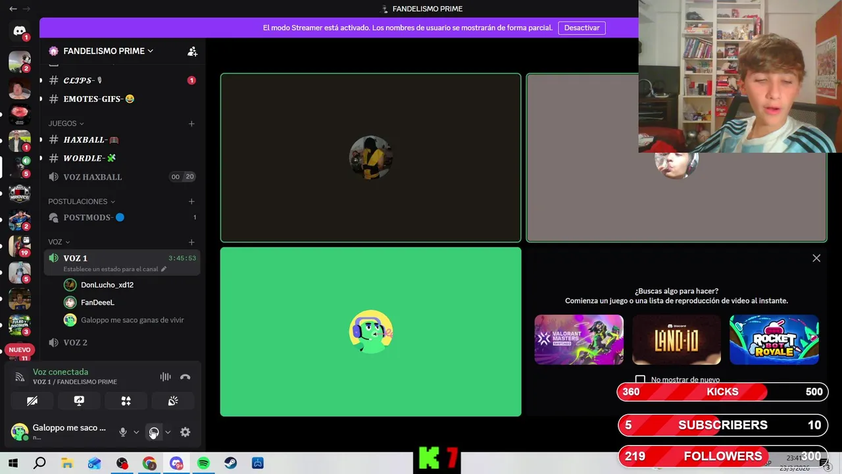
Task: Invite people to FANDELISMO PRIME server
Action: point(192,51)
